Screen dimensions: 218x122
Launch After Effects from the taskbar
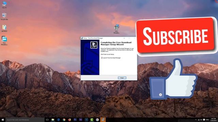[x=81, y=120]
